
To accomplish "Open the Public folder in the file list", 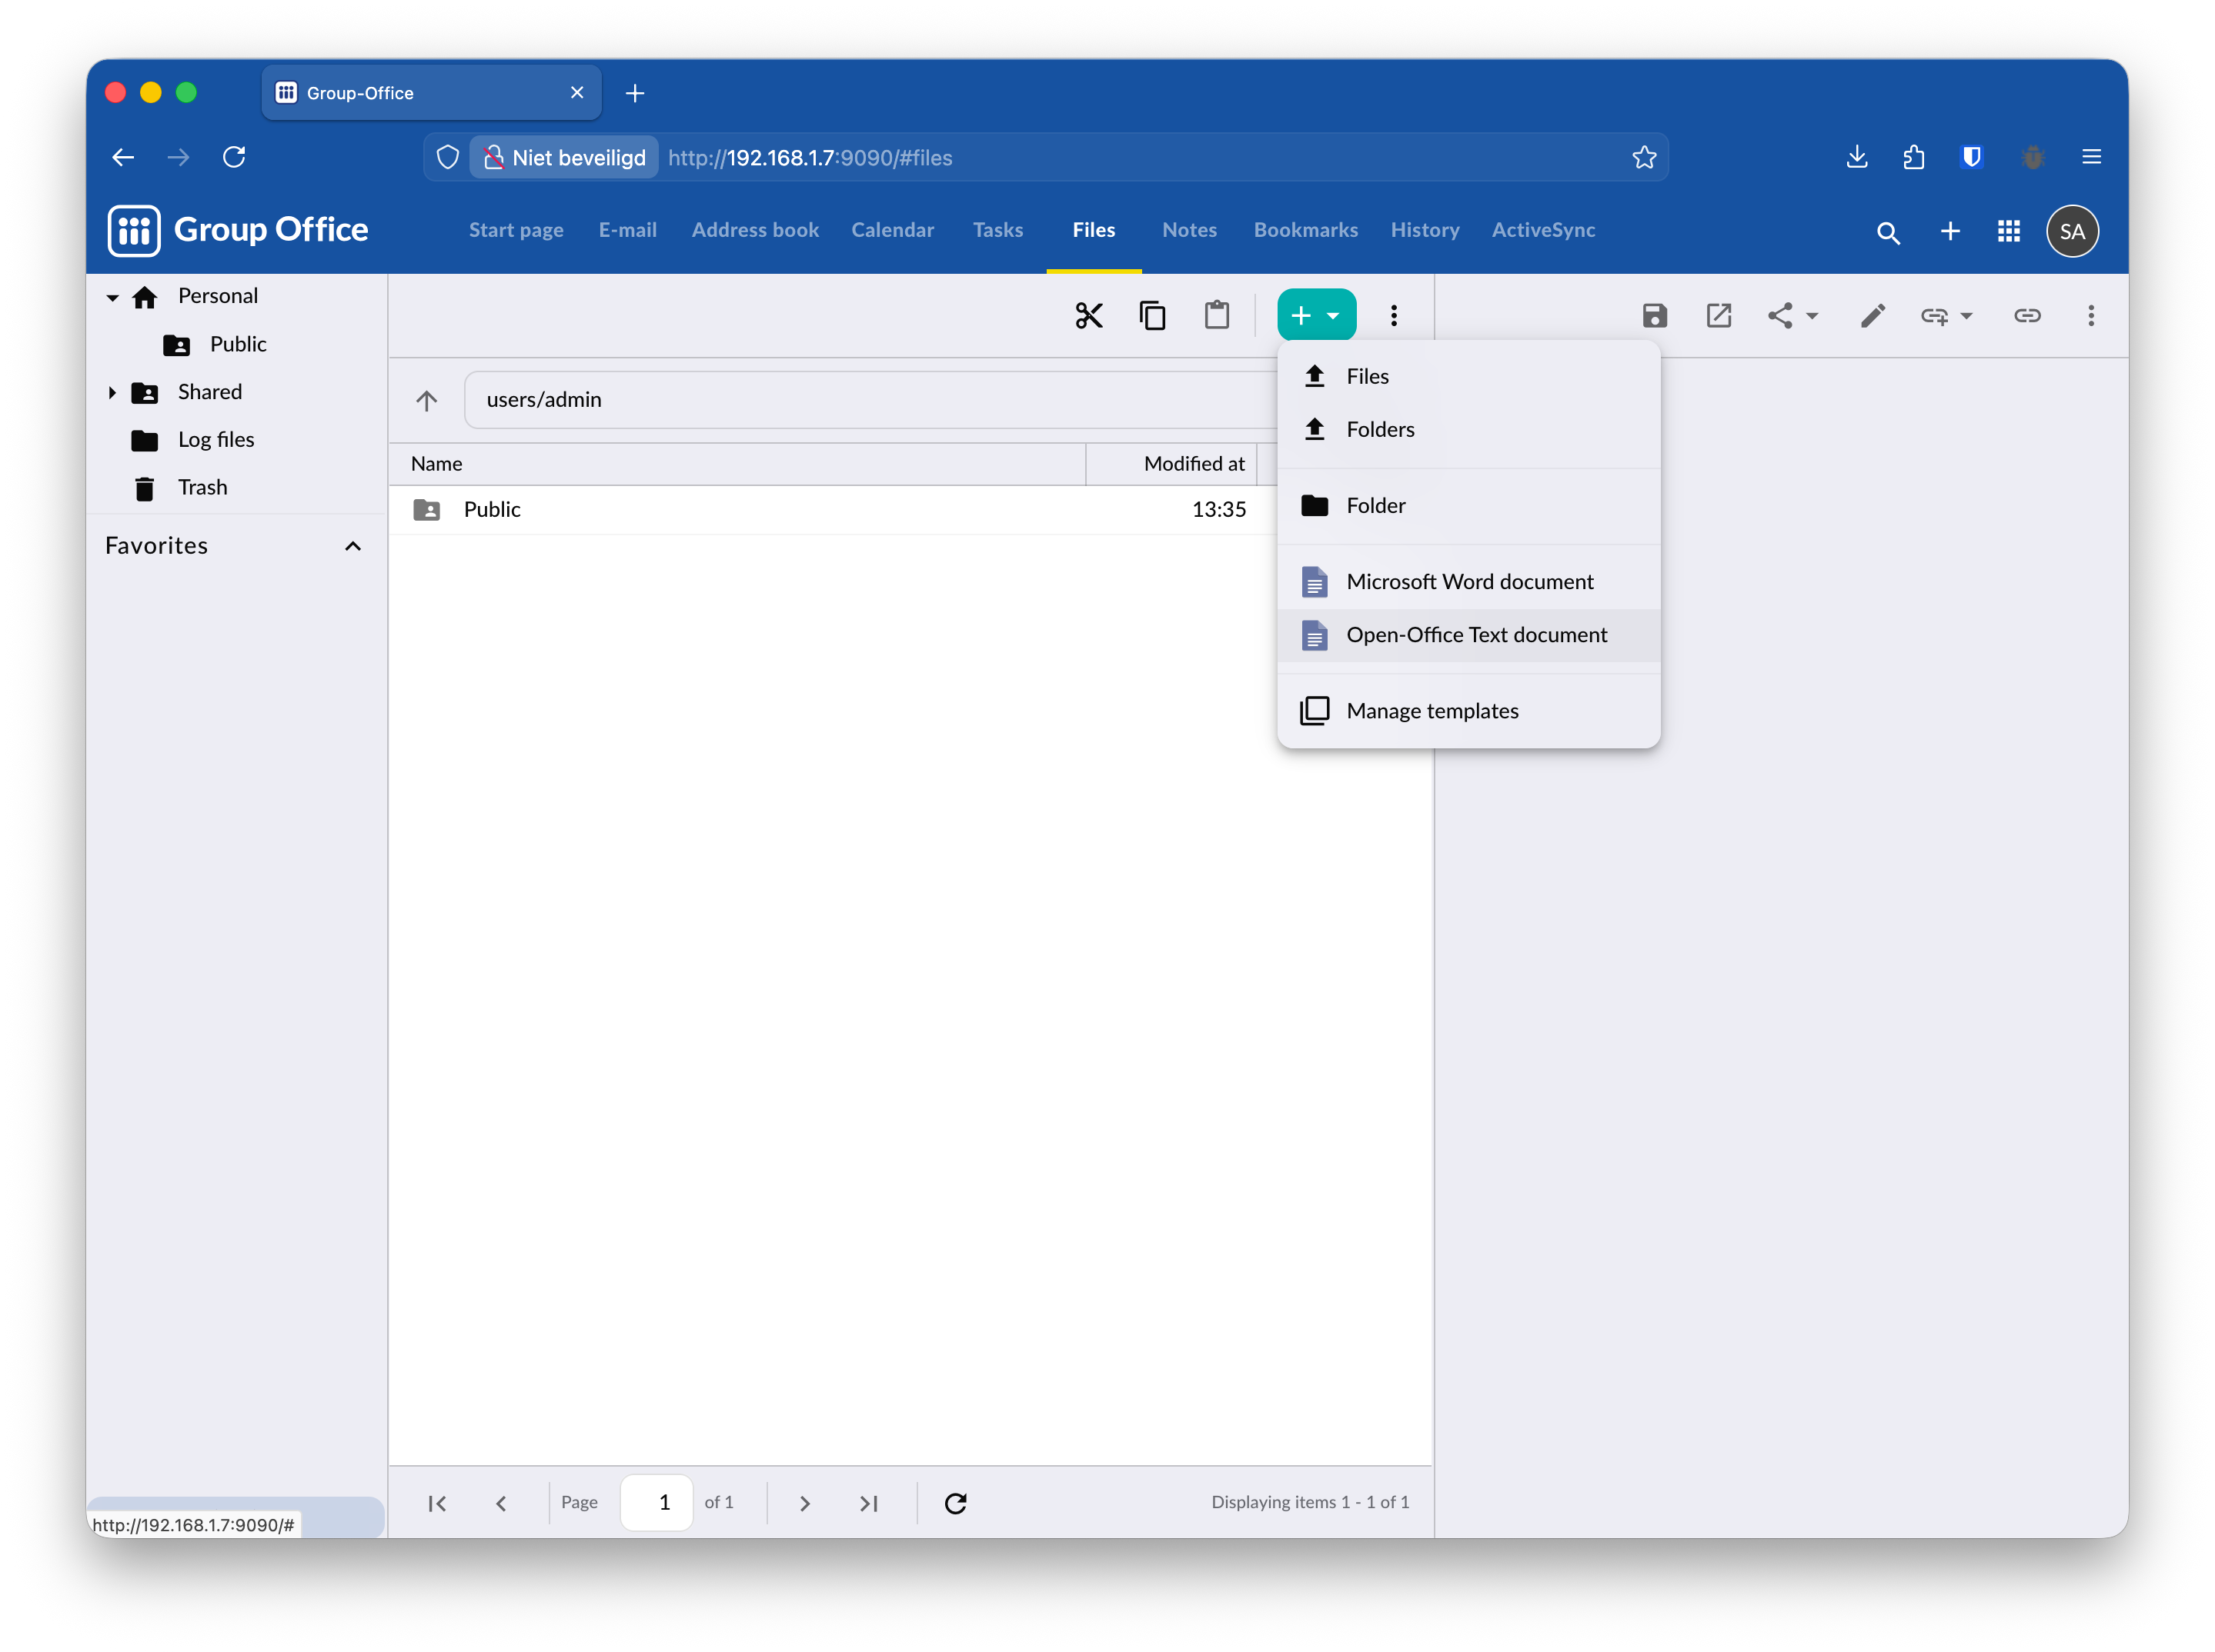I will tap(493, 509).
